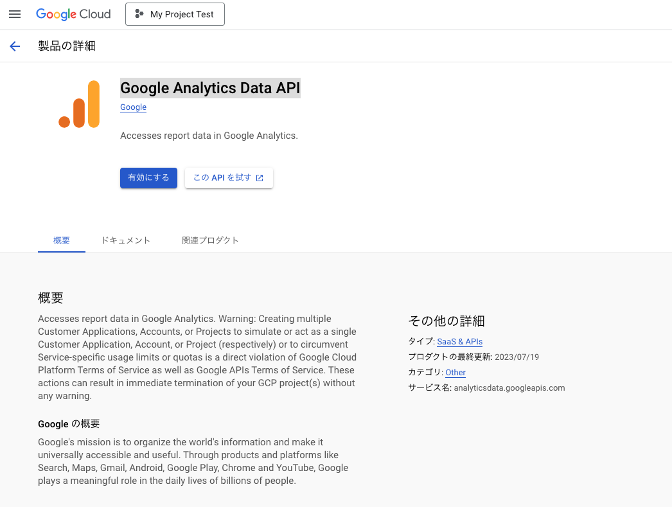Go back with the left arrow
This screenshot has height=507, width=672.
point(15,46)
